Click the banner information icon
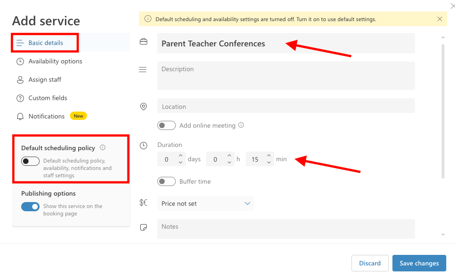The width and height of the screenshot is (455, 276). coord(148,19)
